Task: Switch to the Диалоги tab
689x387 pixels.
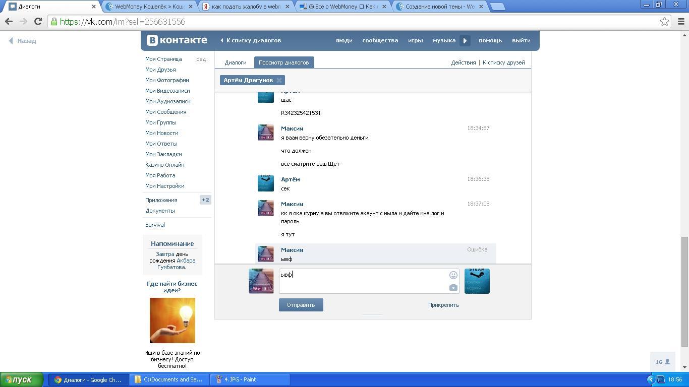Action: pyautogui.click(x=236, y=62)
